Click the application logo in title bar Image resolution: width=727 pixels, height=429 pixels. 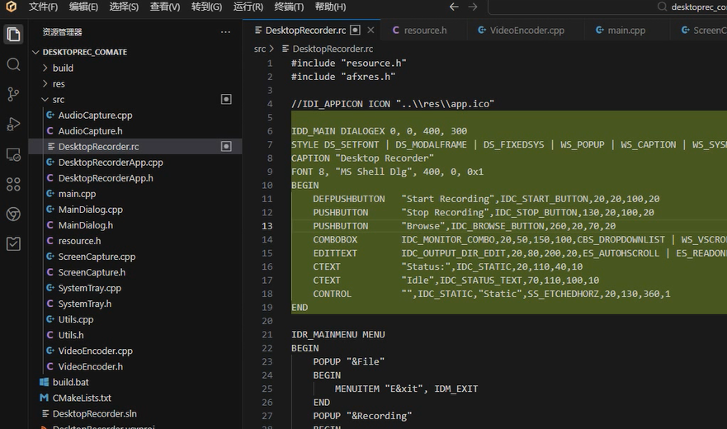point(11,7)
